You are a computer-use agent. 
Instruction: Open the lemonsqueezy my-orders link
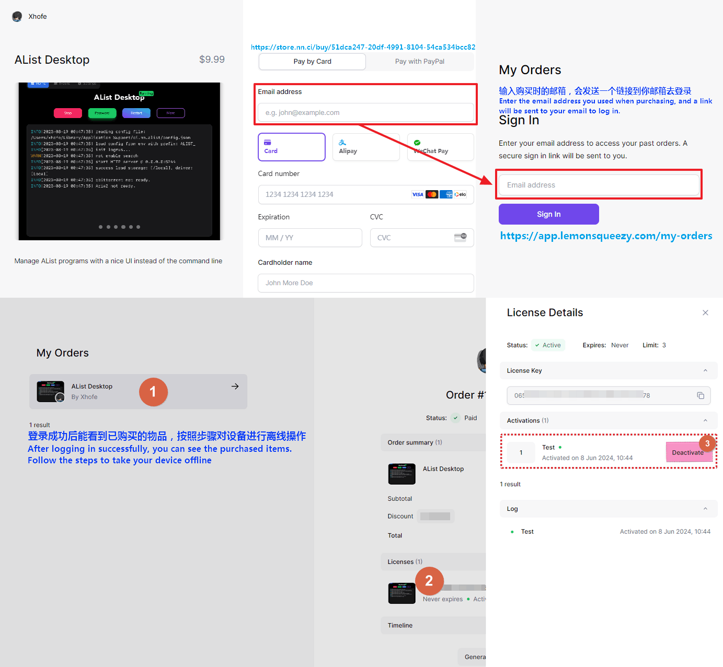(606, 236)
